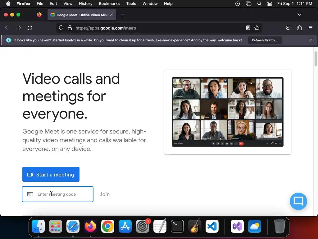Screen dimensions: 318x239
Task: Open GarageBand from the dock
Action: click(x=195, y=226)
